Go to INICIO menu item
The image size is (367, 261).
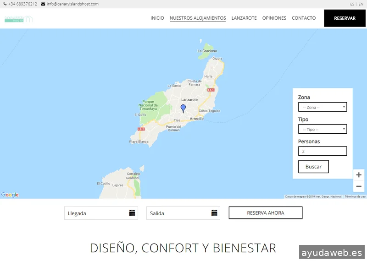(x=157, y=18)
